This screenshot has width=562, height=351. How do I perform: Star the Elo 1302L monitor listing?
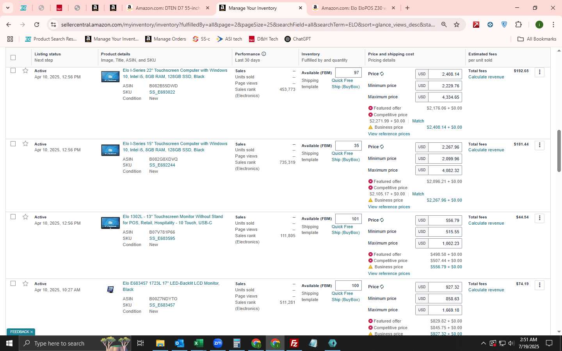click(x=25, y=217)
